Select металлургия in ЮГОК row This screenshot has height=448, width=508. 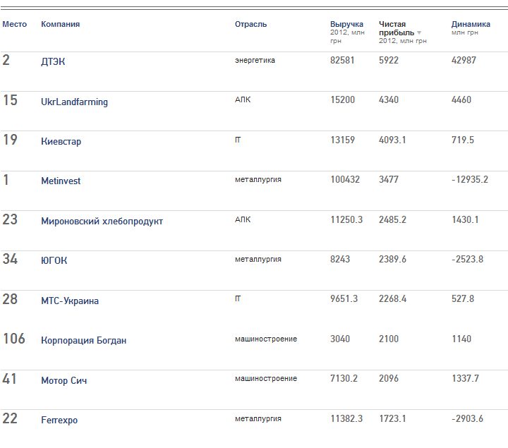click(x=258, y=260)
